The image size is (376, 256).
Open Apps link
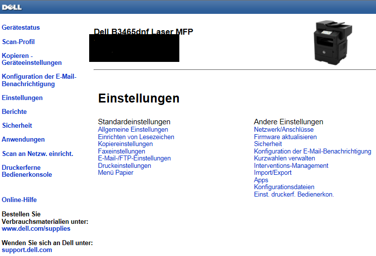point(261,180)
